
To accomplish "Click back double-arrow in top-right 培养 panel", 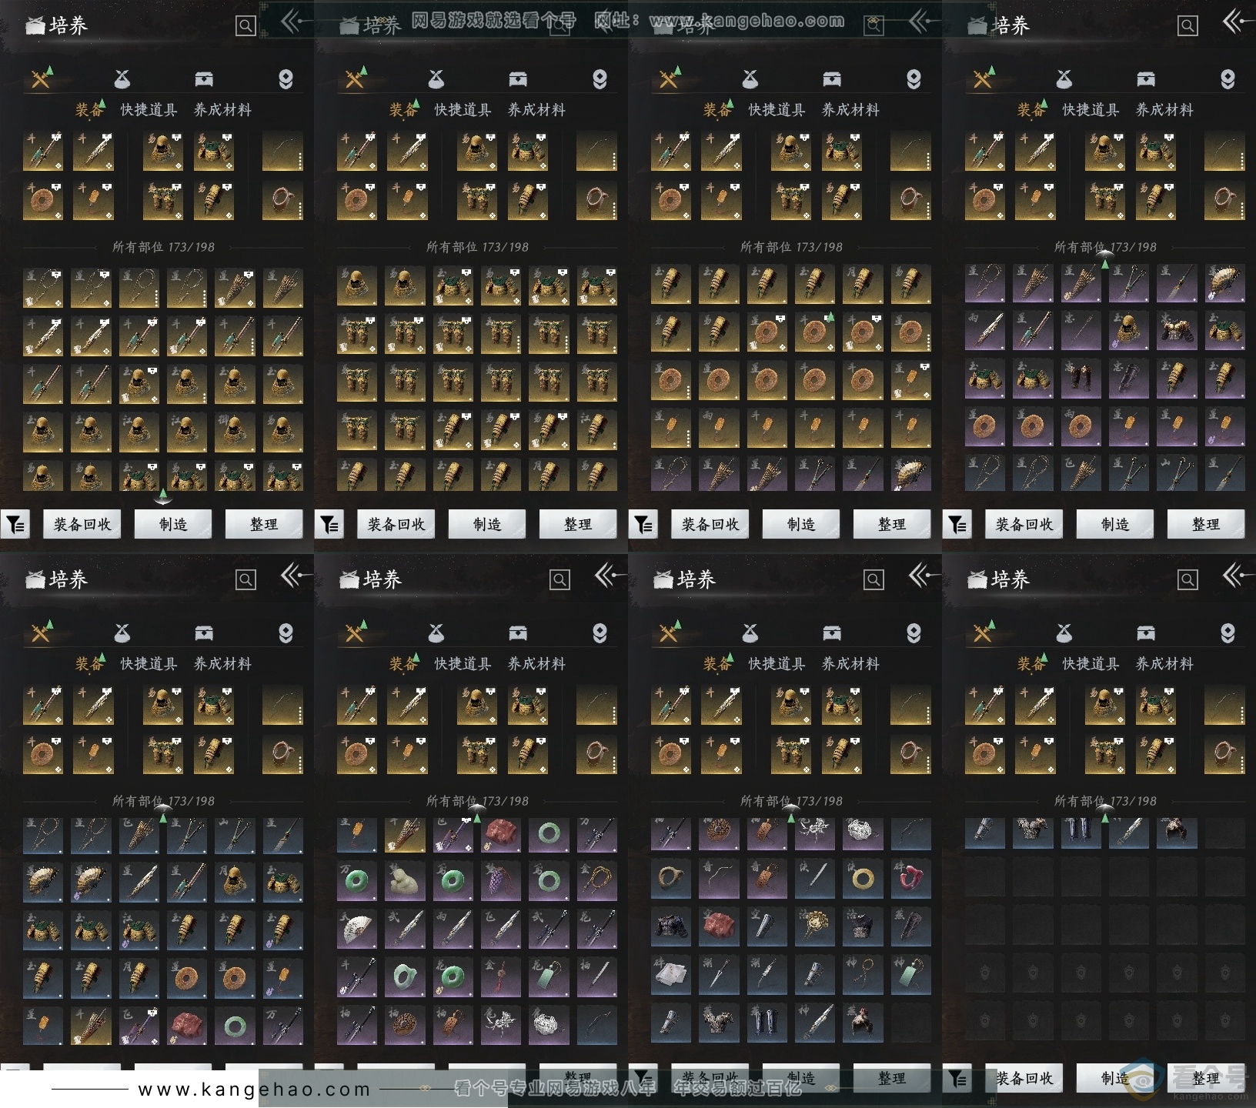I will coord(1237,22).
